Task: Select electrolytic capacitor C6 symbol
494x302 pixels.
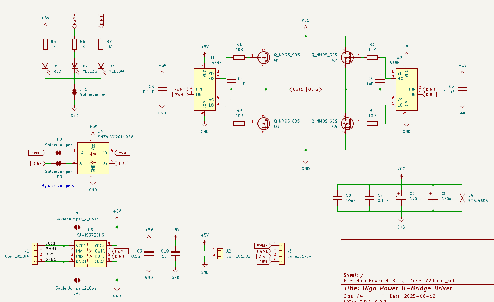Action: pos(401,197)
